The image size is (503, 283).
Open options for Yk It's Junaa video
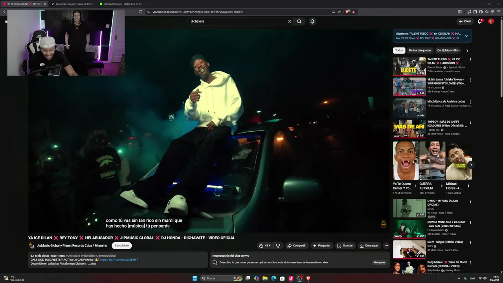pos(470,80)
